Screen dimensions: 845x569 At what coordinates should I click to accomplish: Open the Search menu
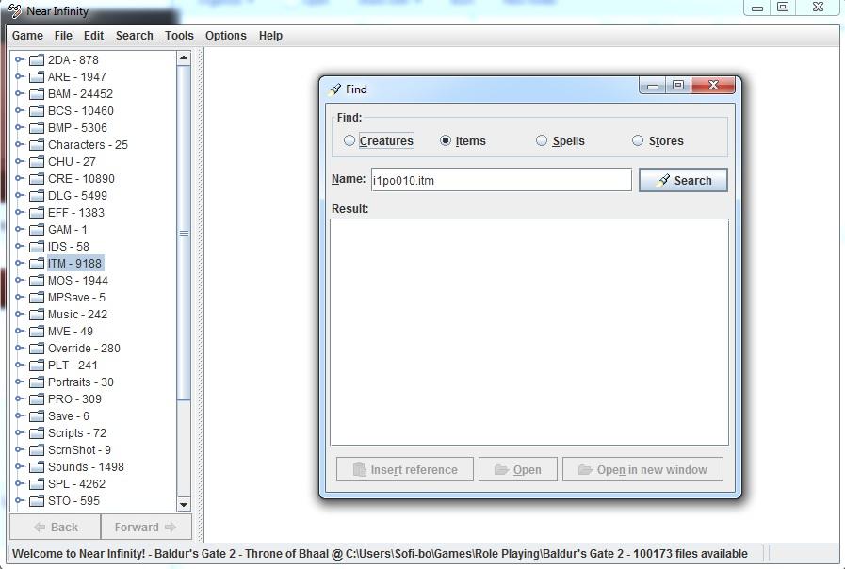click(134, 36)
